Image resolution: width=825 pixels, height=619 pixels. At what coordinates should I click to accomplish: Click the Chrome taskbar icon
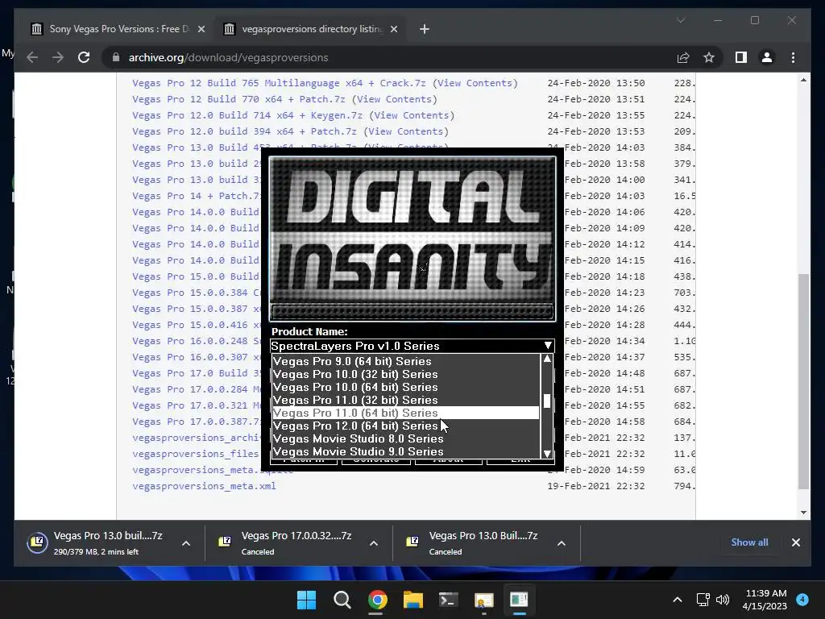377,600
